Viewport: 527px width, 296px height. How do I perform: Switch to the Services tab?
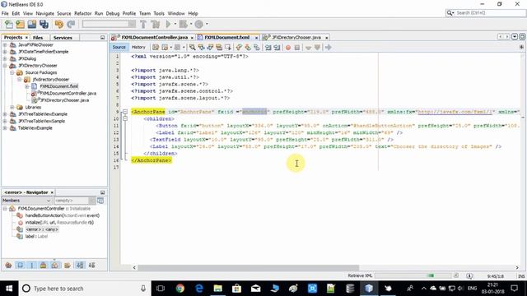63,38
